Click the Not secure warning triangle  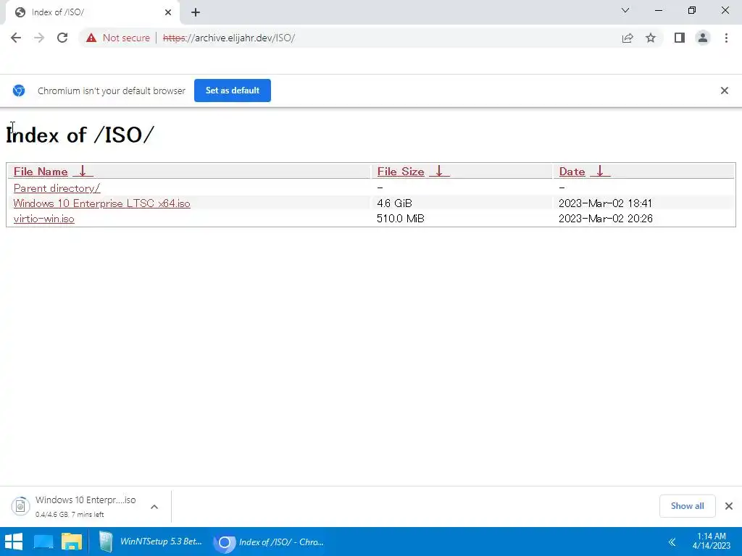click(91, 38)
